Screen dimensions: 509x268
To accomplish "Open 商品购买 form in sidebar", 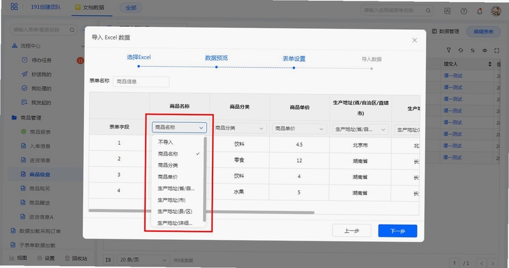I will point(39,188).
